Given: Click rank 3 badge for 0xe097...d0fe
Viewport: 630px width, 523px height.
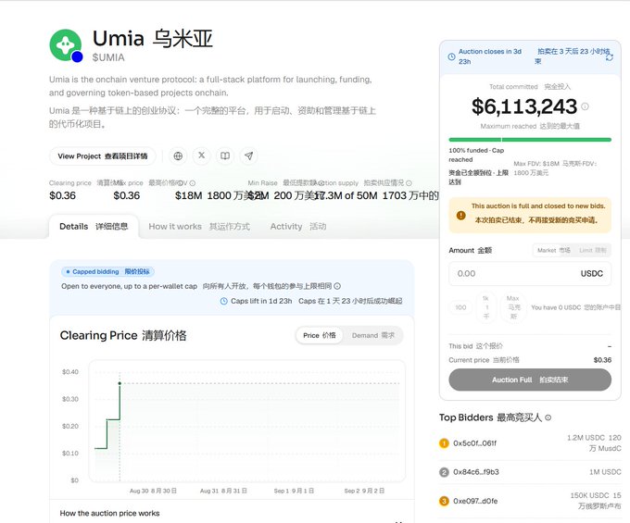Looking at the screenshot, I should [444, 501].
